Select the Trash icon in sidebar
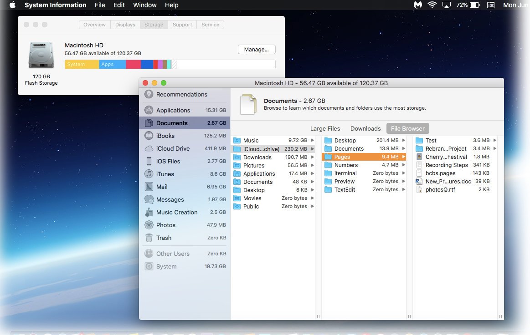Screen dimensions: 530x335 pos(149,238)
